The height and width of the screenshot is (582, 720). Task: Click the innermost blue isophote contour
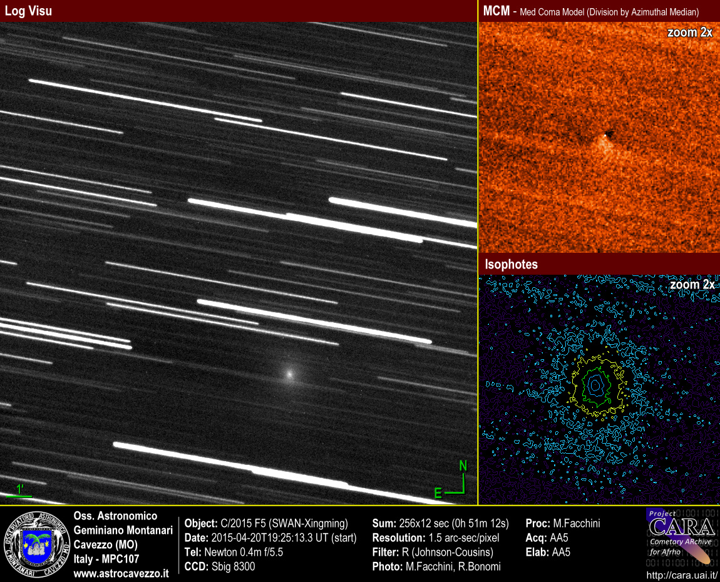598,387
